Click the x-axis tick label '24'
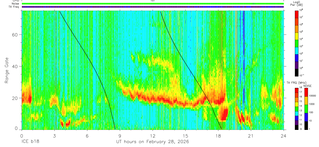Image resolution: width=319 pixels, height=147 pixels. [x=284, y=136]
